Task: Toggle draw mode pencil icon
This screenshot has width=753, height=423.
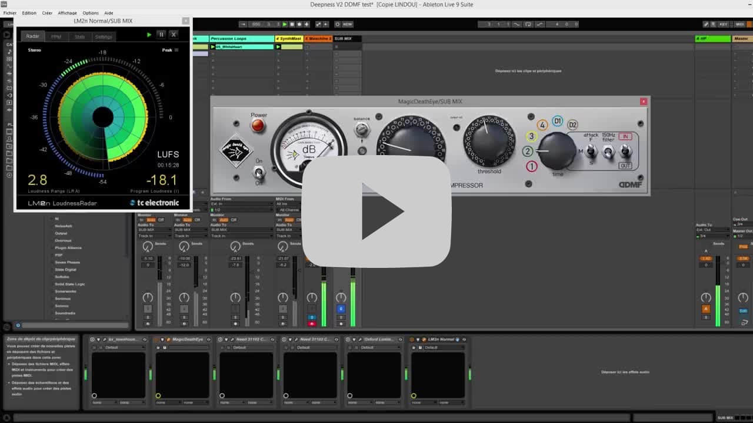Action: 706,24
